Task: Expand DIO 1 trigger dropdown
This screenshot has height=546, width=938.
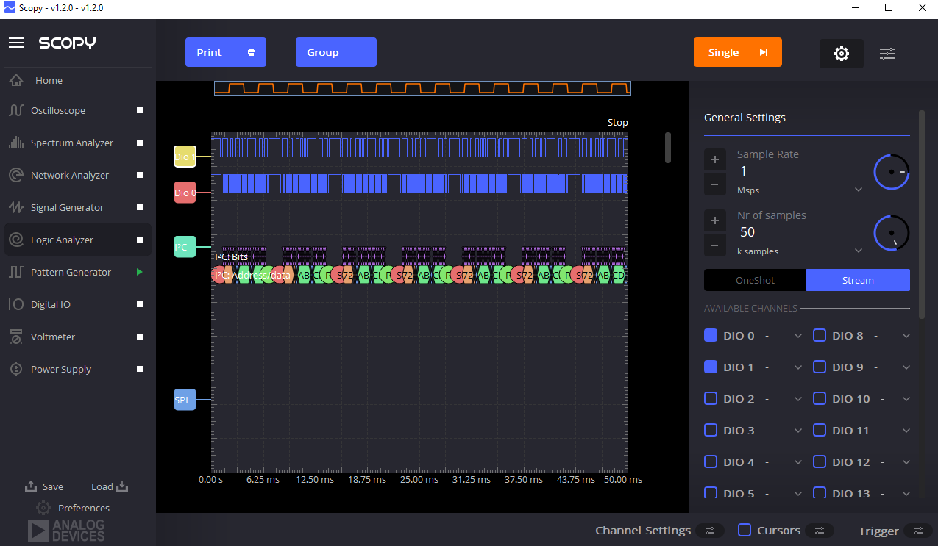Action: tap(798, 367)
